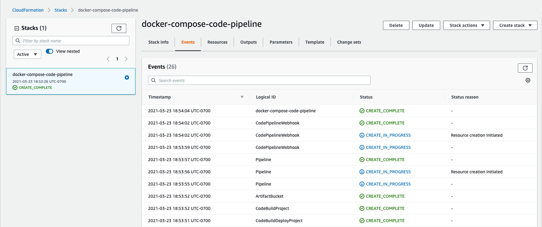Collapse the Stacks panel box icon
This screenshot has height=227, width=542.
click(x=17, y=28)
